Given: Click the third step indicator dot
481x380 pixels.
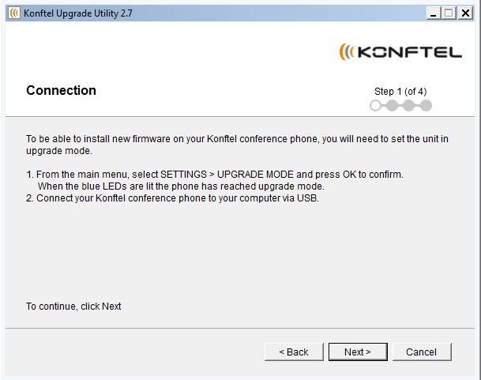Looking at the screenshot, I should (408, 106).
